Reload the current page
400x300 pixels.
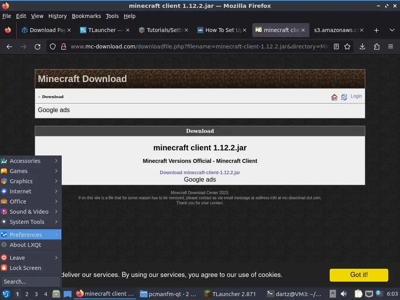[37, 47]
